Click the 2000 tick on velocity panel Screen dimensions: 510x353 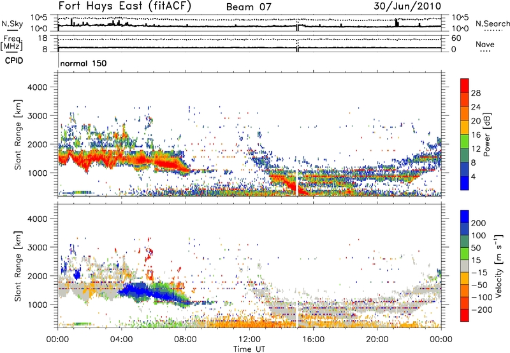[x=38, y=276]
